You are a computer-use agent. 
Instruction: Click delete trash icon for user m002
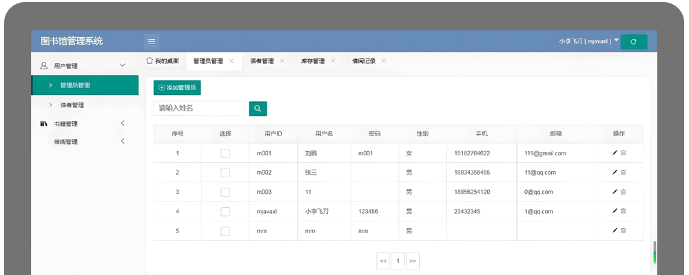pyautogui.click(x=624, y=173)
